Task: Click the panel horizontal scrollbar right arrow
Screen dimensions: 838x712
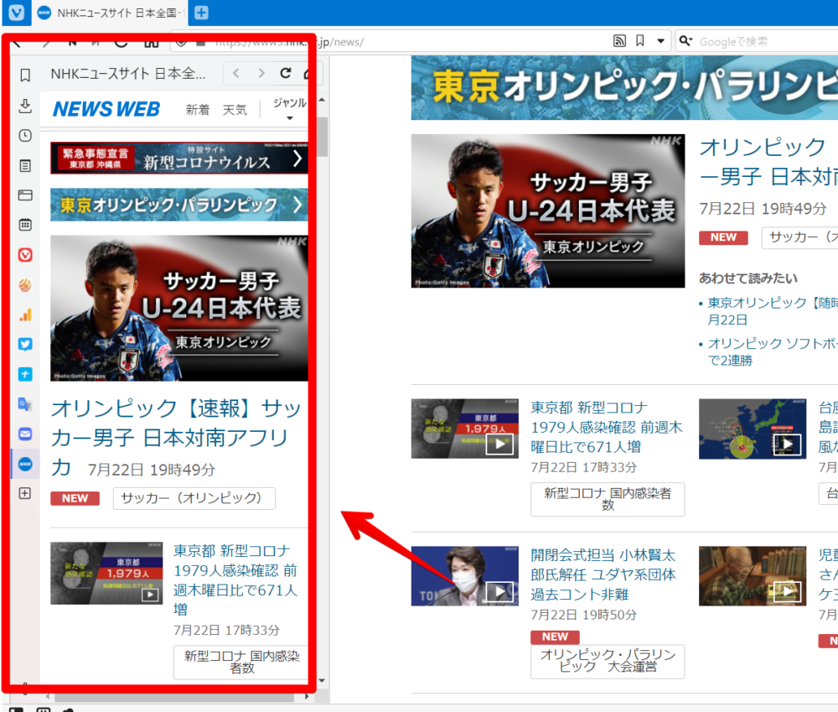Action: [307, 697]
